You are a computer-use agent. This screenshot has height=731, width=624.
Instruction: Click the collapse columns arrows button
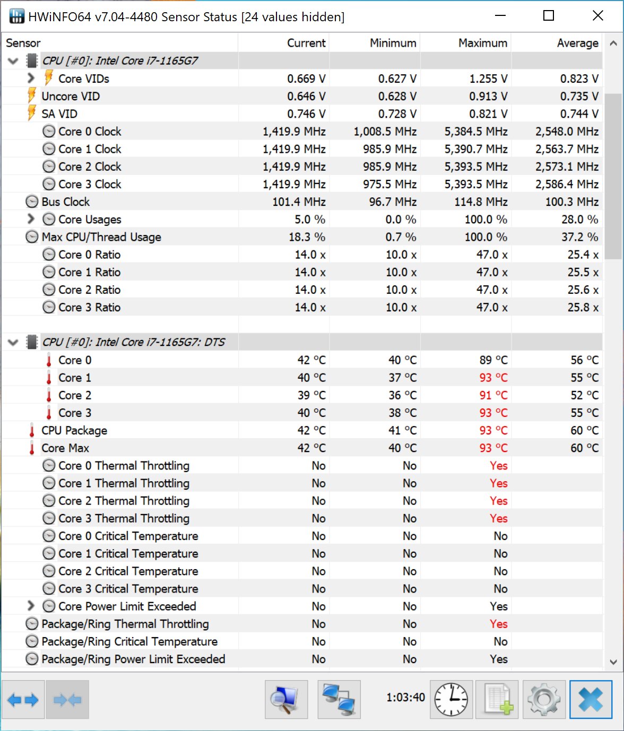click(x=67, y=700)
